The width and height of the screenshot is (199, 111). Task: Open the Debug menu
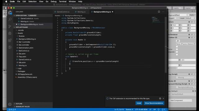[x=53, y=2]
